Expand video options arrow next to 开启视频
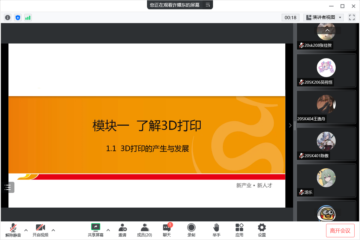This screenshot has height=240, width=360. click(53, 230)
